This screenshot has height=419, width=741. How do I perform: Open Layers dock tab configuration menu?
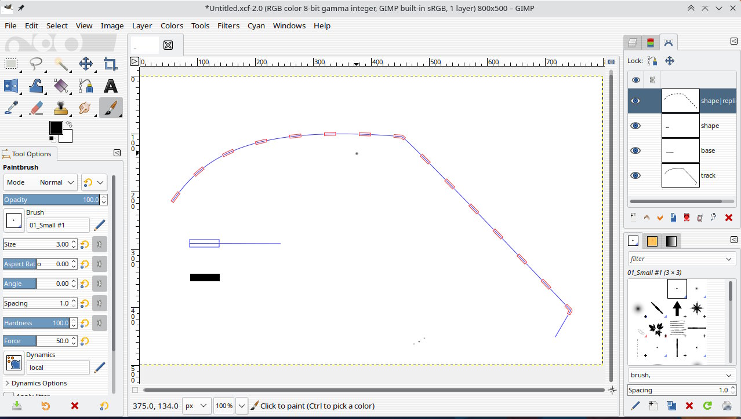734,41
